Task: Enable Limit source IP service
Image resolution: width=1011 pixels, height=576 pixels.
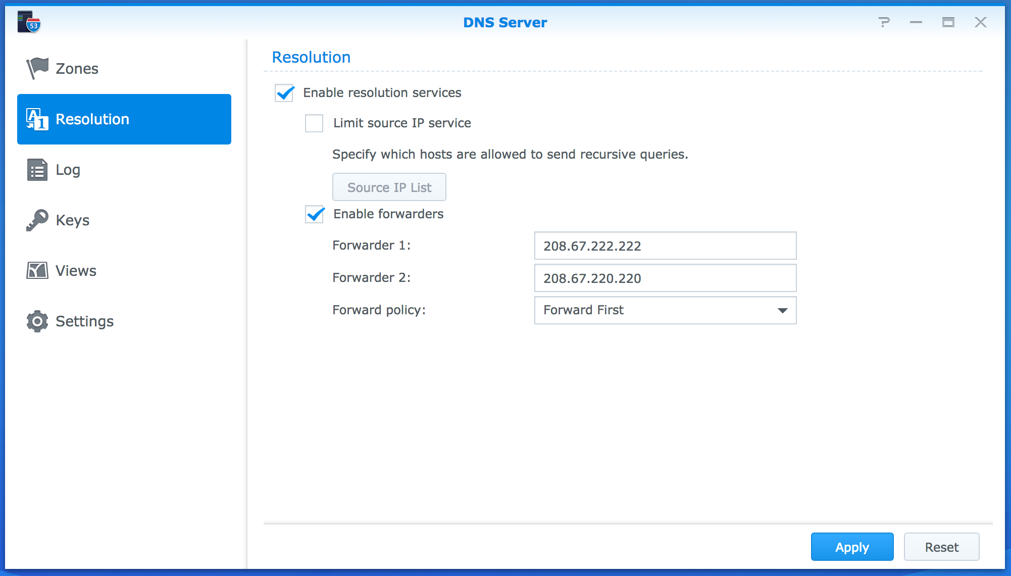Action: tap(315, 123)
